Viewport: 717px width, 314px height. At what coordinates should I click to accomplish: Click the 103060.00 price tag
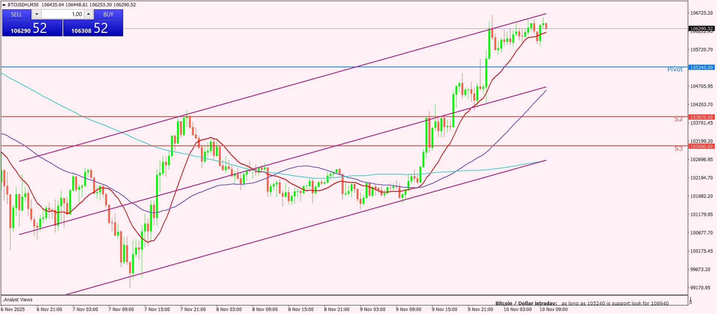702,147
